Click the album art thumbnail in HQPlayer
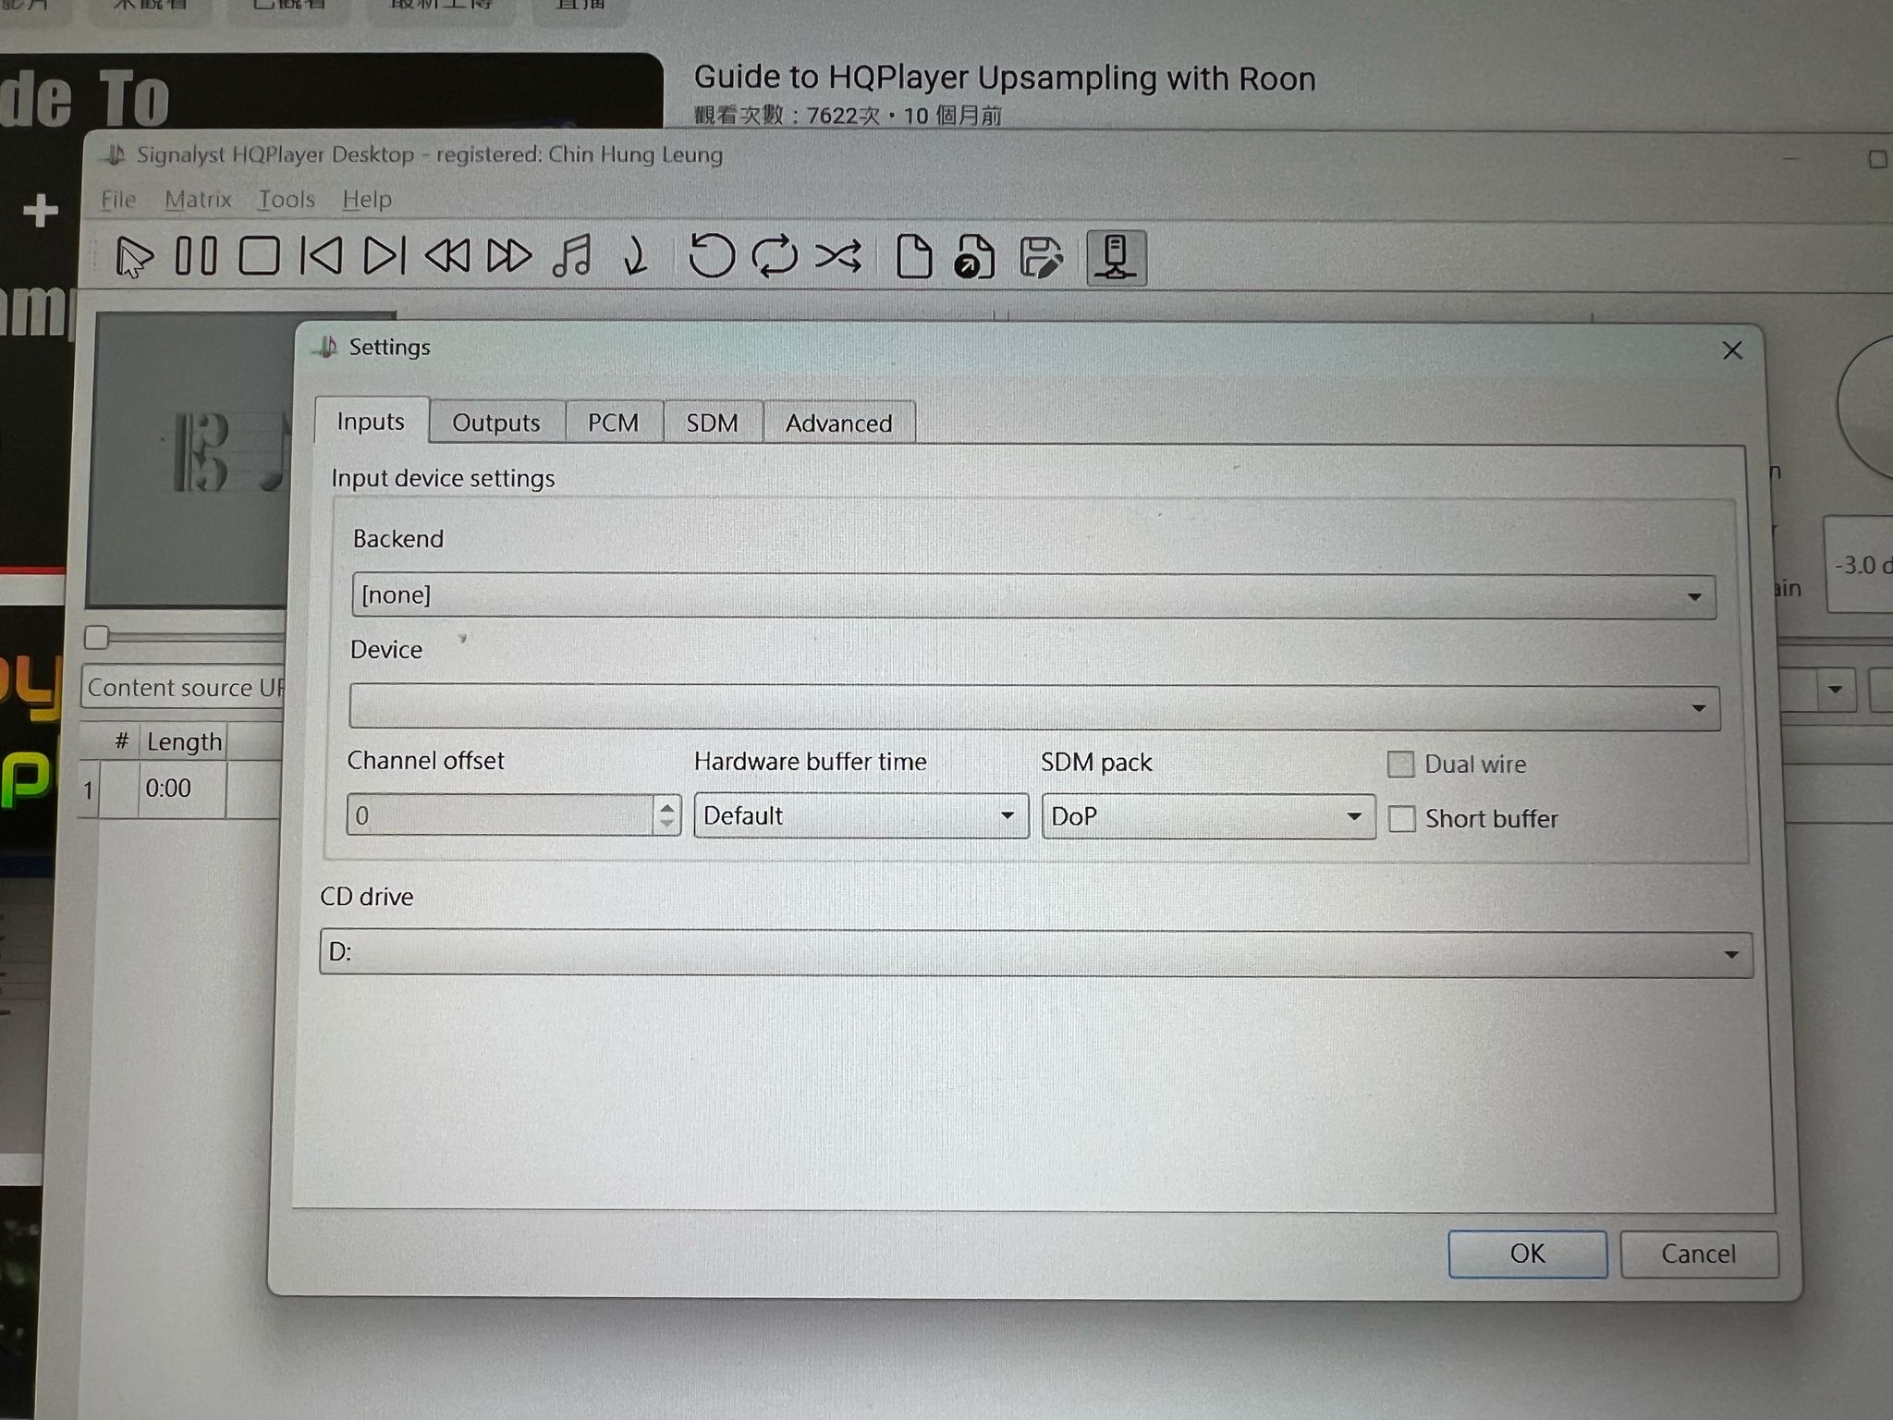This screenshot has height=1420, width=1893. tap(189, 459)
